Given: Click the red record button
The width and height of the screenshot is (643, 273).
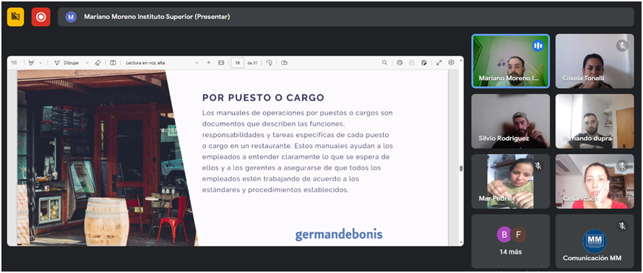Looking at the screenshot, I should [41, 17].
